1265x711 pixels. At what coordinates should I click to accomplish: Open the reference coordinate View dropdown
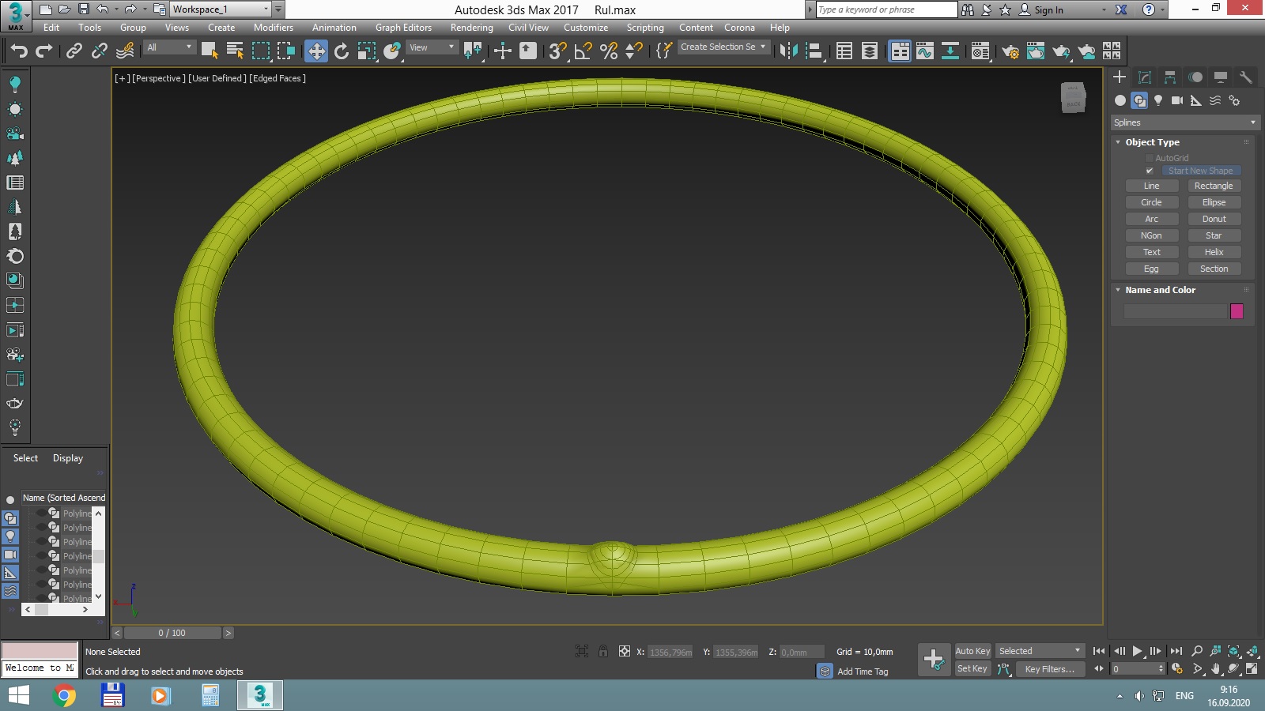pos(432,47)
